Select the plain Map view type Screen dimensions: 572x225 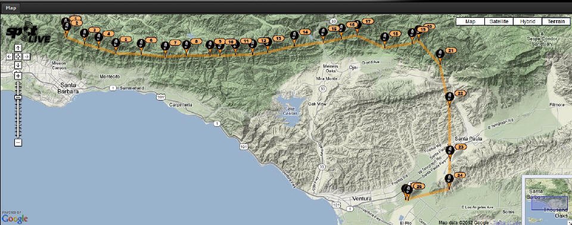pos(470,21)
